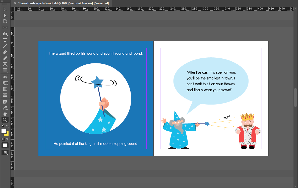Select the Direct Selection tool
Viewport: 298px width, 188px height.
(x=5, y=16)
